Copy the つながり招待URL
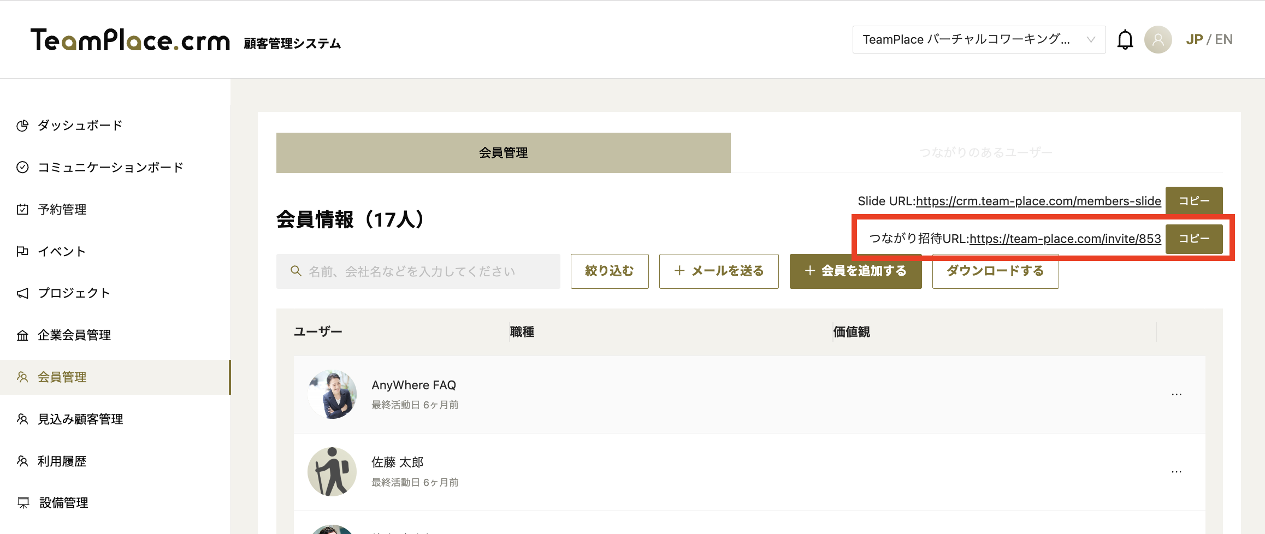Image resolution: width=1265 pixels, height=534 pixels. [1194, 239]
